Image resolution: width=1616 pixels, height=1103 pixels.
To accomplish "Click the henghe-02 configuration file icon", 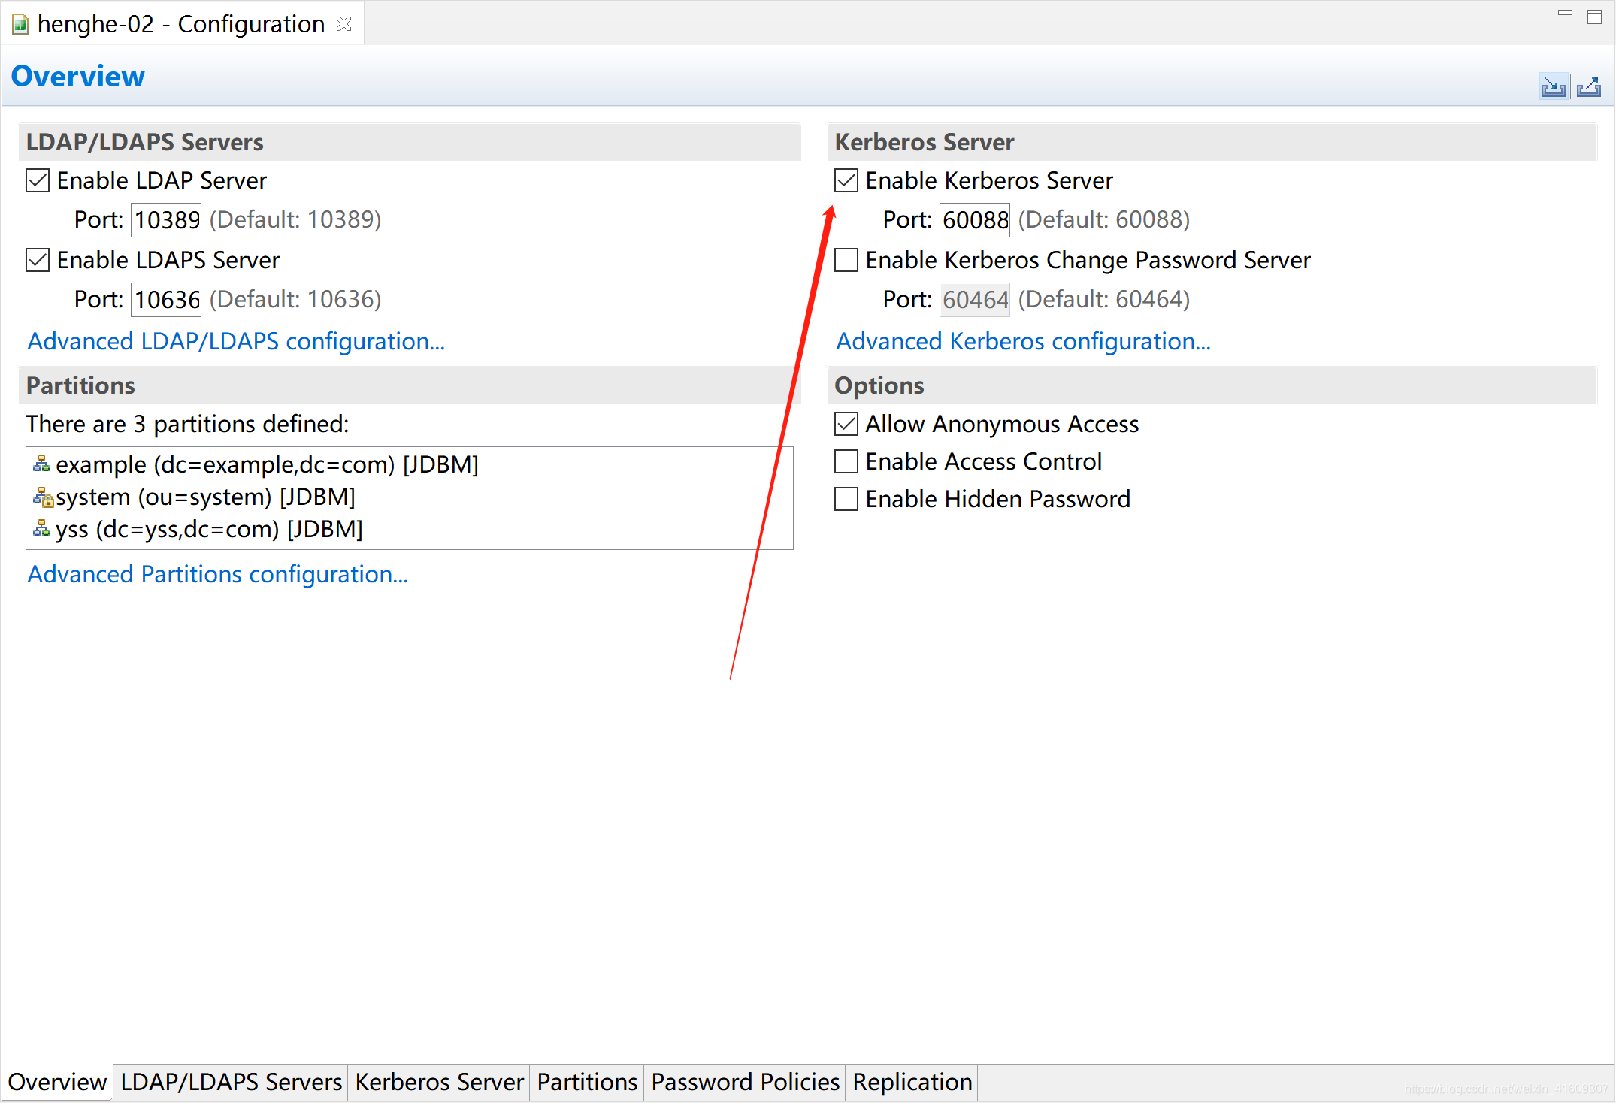I will [x=20, y=25].
